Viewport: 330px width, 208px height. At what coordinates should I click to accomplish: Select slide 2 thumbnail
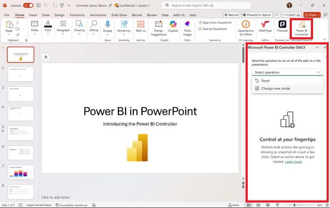pos(21,74)
